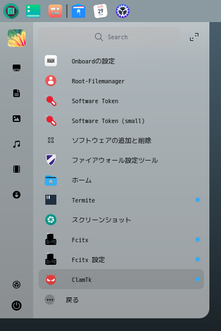Screen dimensions: 221x331
Task: Open the multitasking view icon in the dock
Action: click(55, 11)
